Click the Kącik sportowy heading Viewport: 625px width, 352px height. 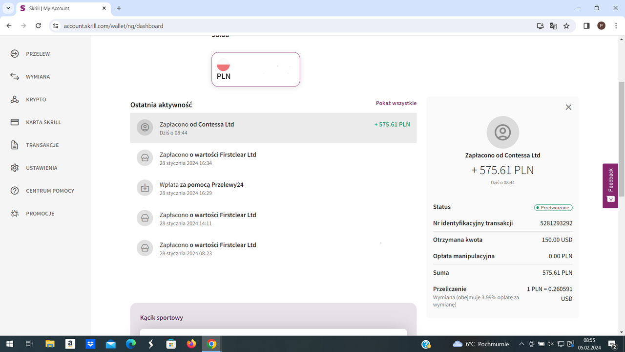pyautogui.click(x=162, y=318)
